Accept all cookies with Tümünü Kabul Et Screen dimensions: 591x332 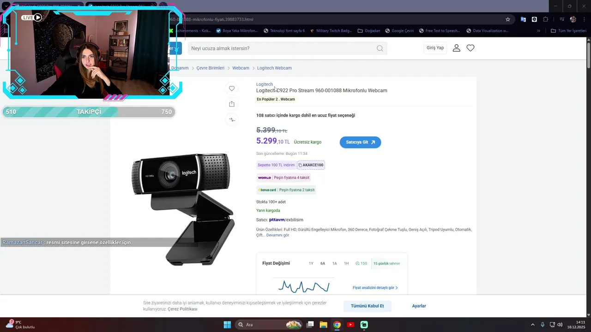click(367, 306)
